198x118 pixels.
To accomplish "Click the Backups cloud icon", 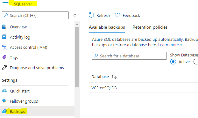I will [4, 111].
